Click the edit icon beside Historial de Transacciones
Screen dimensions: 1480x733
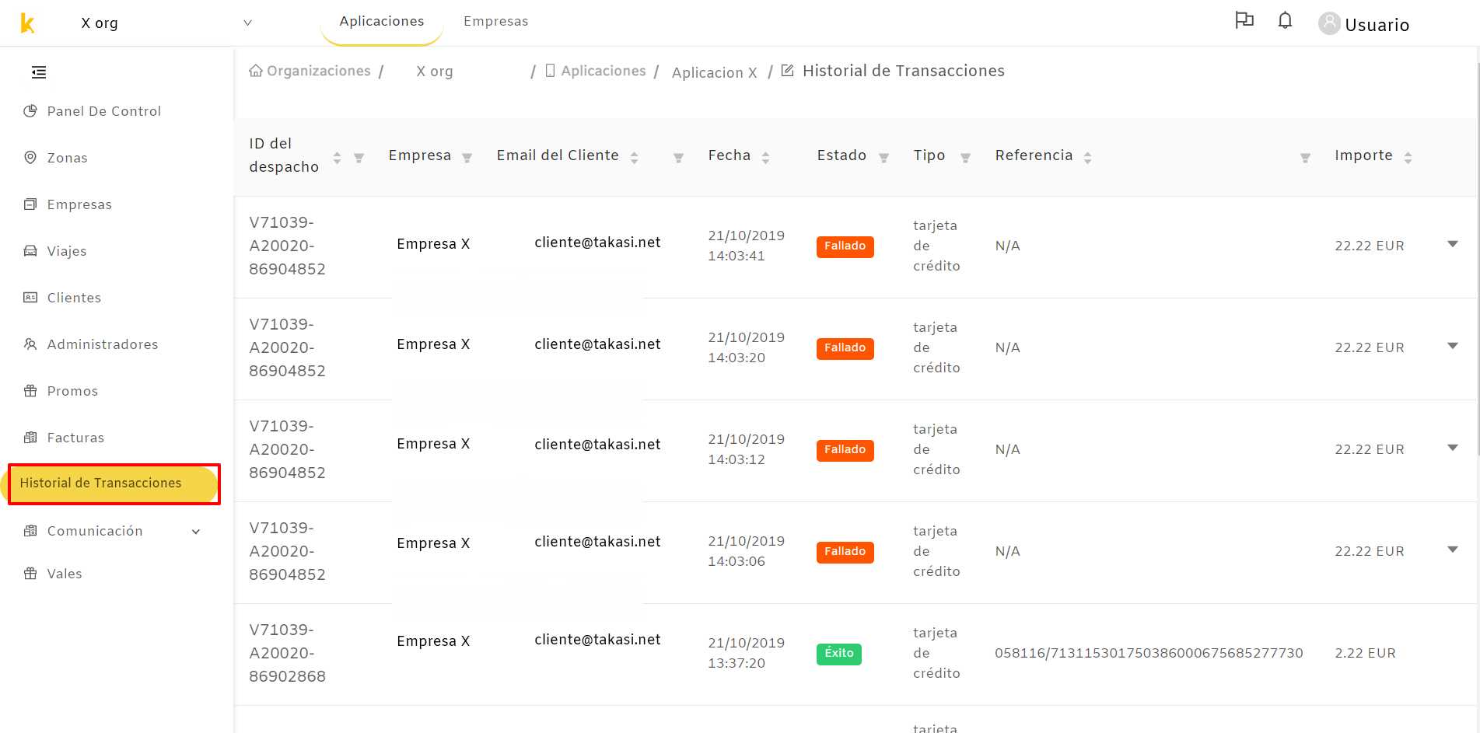pos(787,71)
